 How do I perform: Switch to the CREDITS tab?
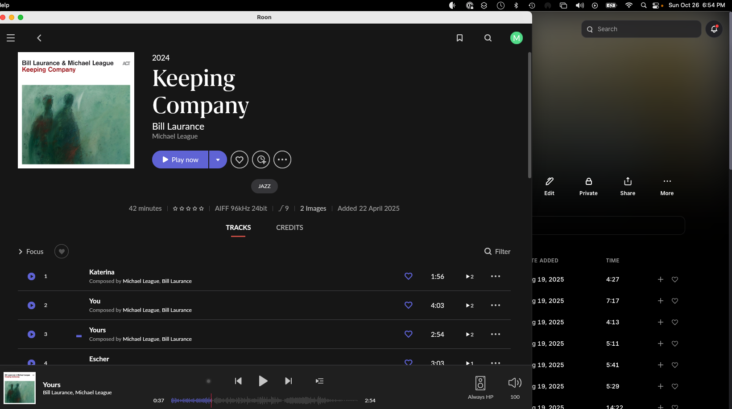click(289, 228)
